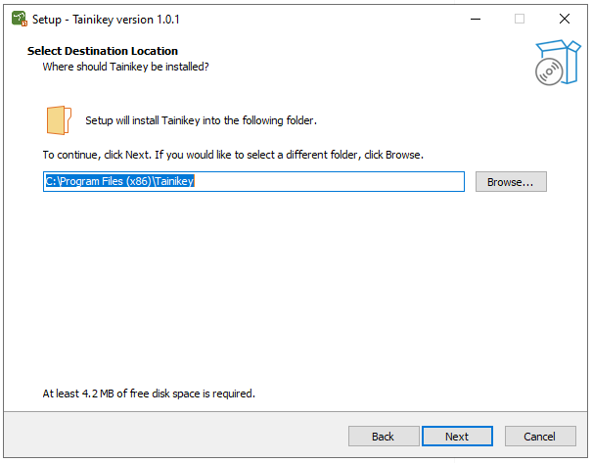Click the "Select Destination Location" heading
592x463 pixels.
point(103,51)
